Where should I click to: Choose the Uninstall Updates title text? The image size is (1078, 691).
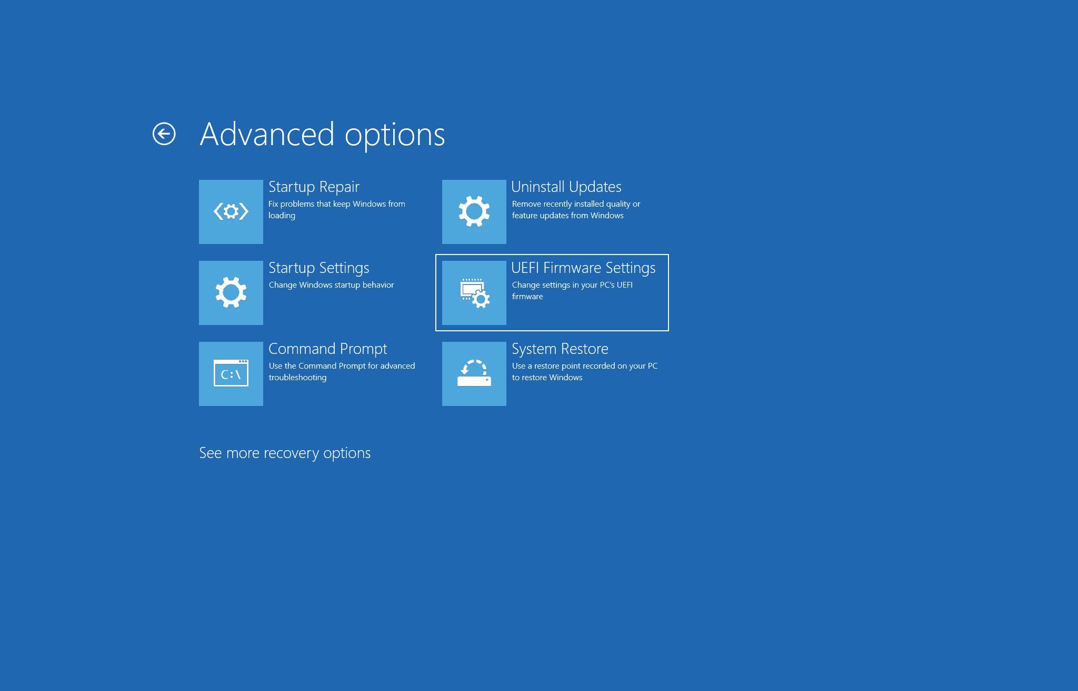(x=566, y=187)
